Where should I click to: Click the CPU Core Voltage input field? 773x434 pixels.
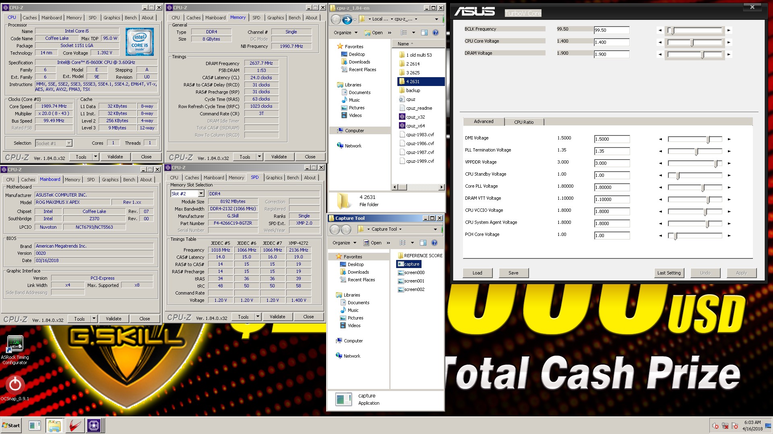(x=612, y=42)
